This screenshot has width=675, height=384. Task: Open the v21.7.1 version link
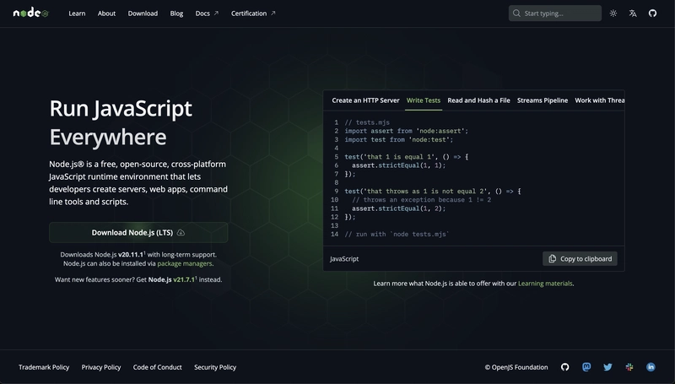pos(184,279)
